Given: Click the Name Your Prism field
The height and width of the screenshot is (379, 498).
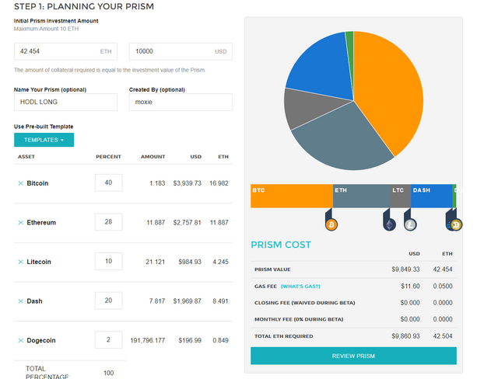Looking at the screenshot, I should click(x=65, y=102).
